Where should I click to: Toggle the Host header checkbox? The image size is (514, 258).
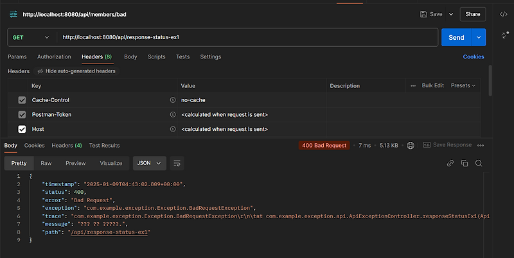click(22, 129)
